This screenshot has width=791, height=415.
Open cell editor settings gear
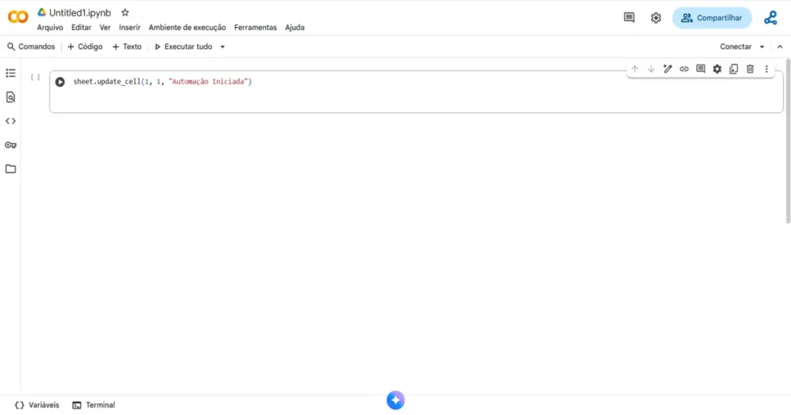(x=717, y=69)
